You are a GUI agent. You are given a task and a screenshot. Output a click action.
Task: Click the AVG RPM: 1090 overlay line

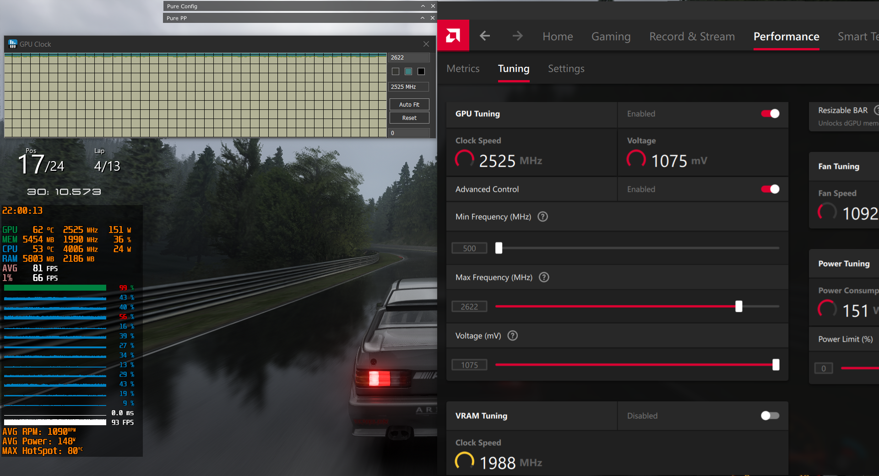39,432
